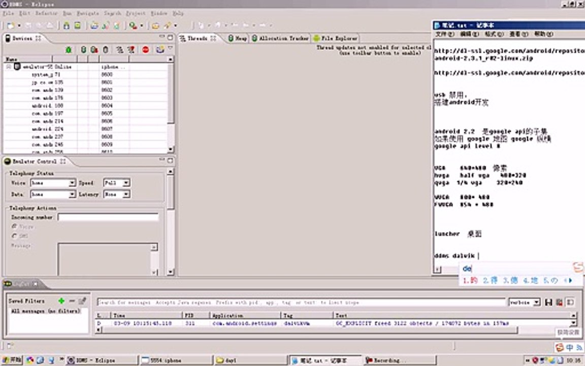
Task: Click the Devices list vertical scrollbar
Action: pyautogui.click(x=171, y=105)
